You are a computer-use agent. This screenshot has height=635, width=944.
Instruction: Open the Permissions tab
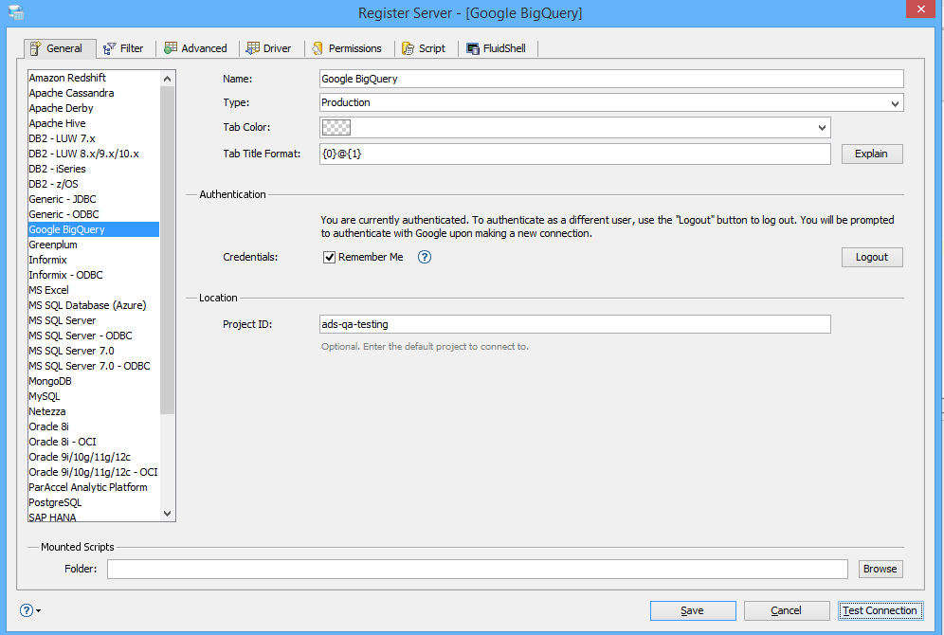point(348,48)
